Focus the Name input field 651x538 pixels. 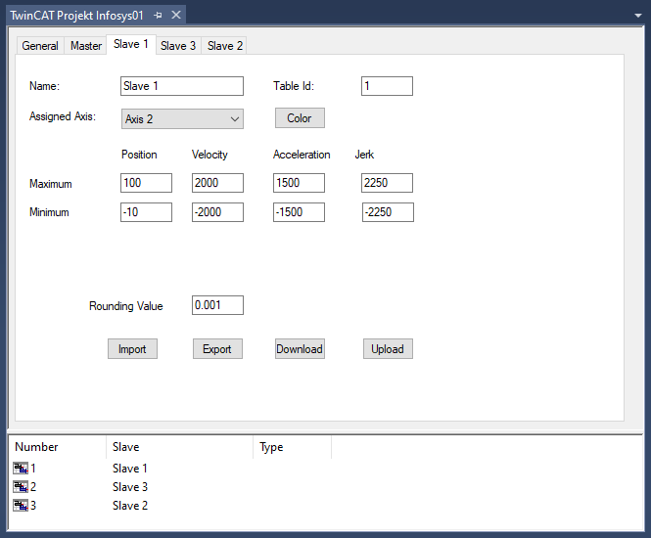(182, 86)
